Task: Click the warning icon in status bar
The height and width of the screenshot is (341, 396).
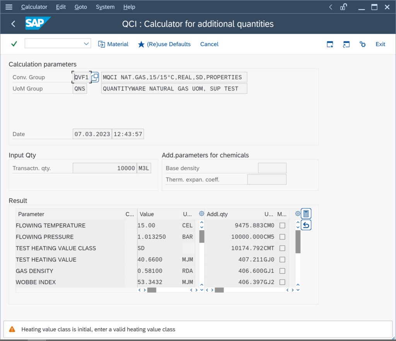Action: tap(12, 329)
